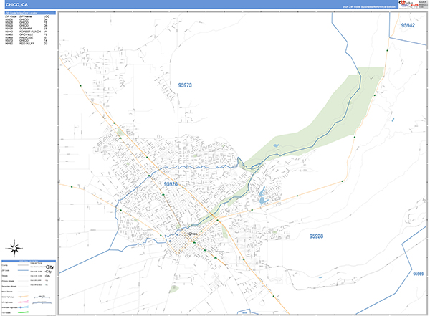
Task: Click the map legend box
Action: point(29,285)
